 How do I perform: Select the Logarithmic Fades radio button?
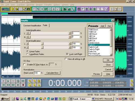[27, 54]
